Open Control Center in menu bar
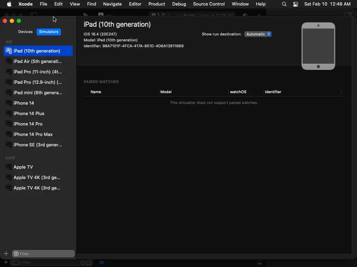Image resolution: width=357 pixels, height=267 pixels. pyautogui.click(x=296, y=4)
